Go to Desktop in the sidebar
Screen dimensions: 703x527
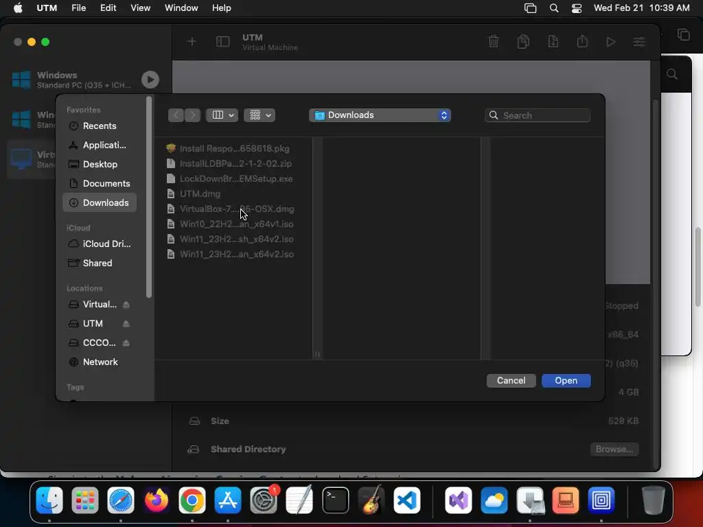(99, 165)
